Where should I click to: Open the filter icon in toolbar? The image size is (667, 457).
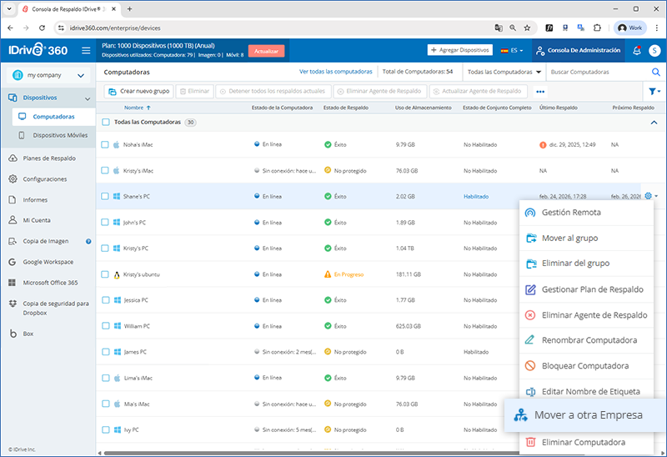coord(654,91)
